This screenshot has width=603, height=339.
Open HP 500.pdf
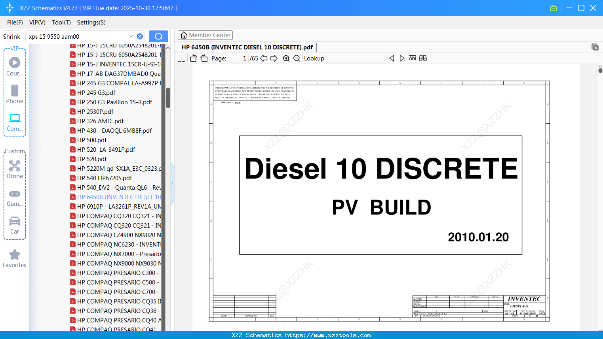click(92, 140)
